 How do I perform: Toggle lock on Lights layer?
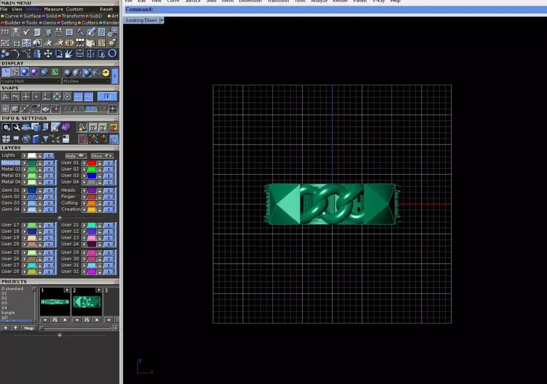tap(40, 155)
